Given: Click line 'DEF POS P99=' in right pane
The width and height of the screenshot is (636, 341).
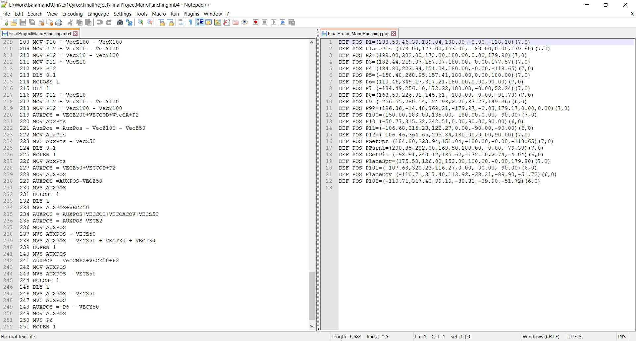Looking at the screenshot, I should click(x=454, y=108).
